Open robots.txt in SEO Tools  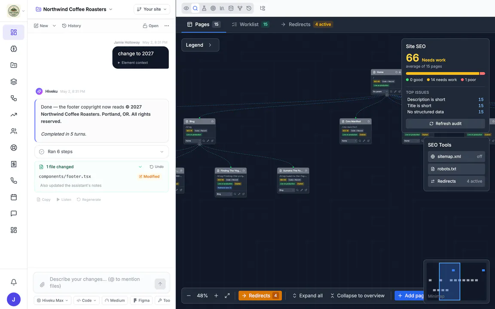click(456, 169)
